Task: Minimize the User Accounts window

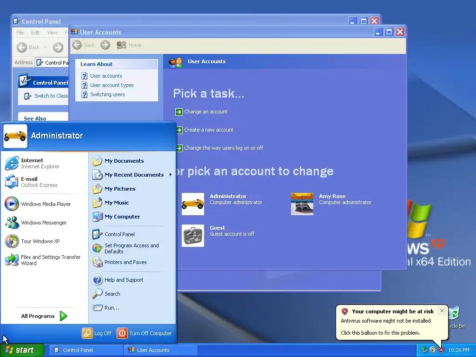Action: (x=378, y=32)
